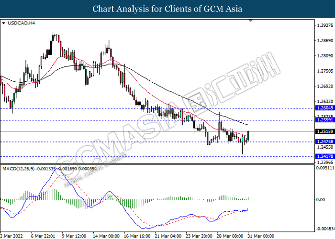335x239 pixels.
Task: Click the 28 Mar 08:00 time label
Action: [x=230, y=236]
